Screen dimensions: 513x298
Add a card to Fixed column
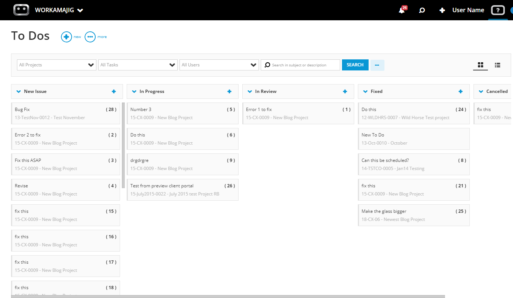pyautogui.click(x=461, y=91)
